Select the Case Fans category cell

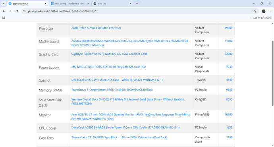coord(53,139)
